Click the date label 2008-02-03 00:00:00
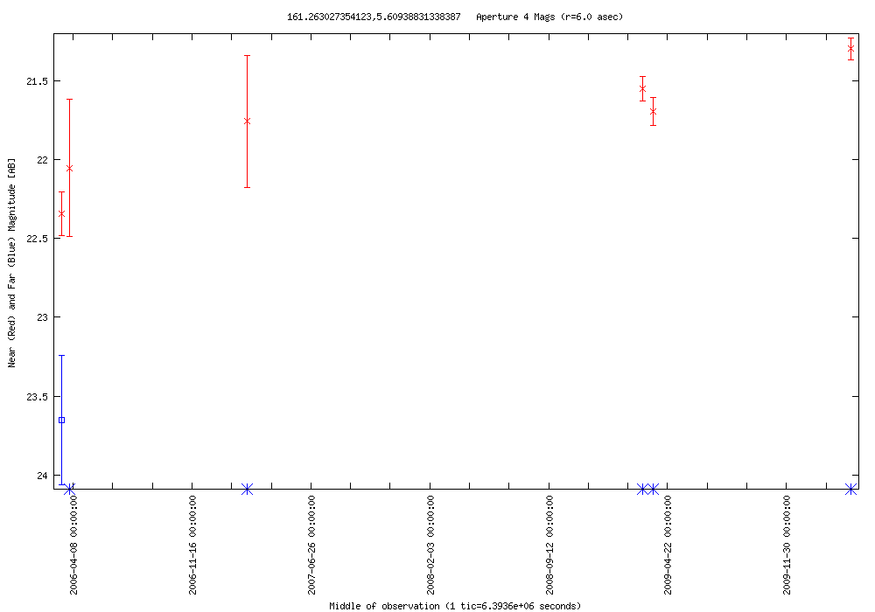This screenshot has width=875, height=612. tap(430, 545)
